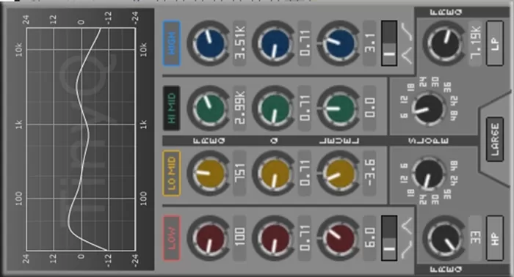Click the HI MID Q value 0.71
Screen dimensions: 514x277
coord(305,108)
